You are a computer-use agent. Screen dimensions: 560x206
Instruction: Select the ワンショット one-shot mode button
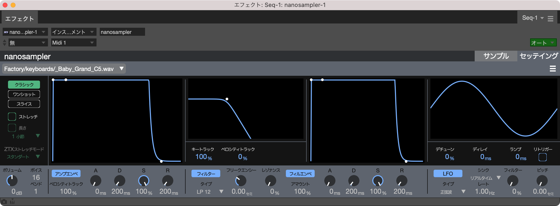point(24,94)
